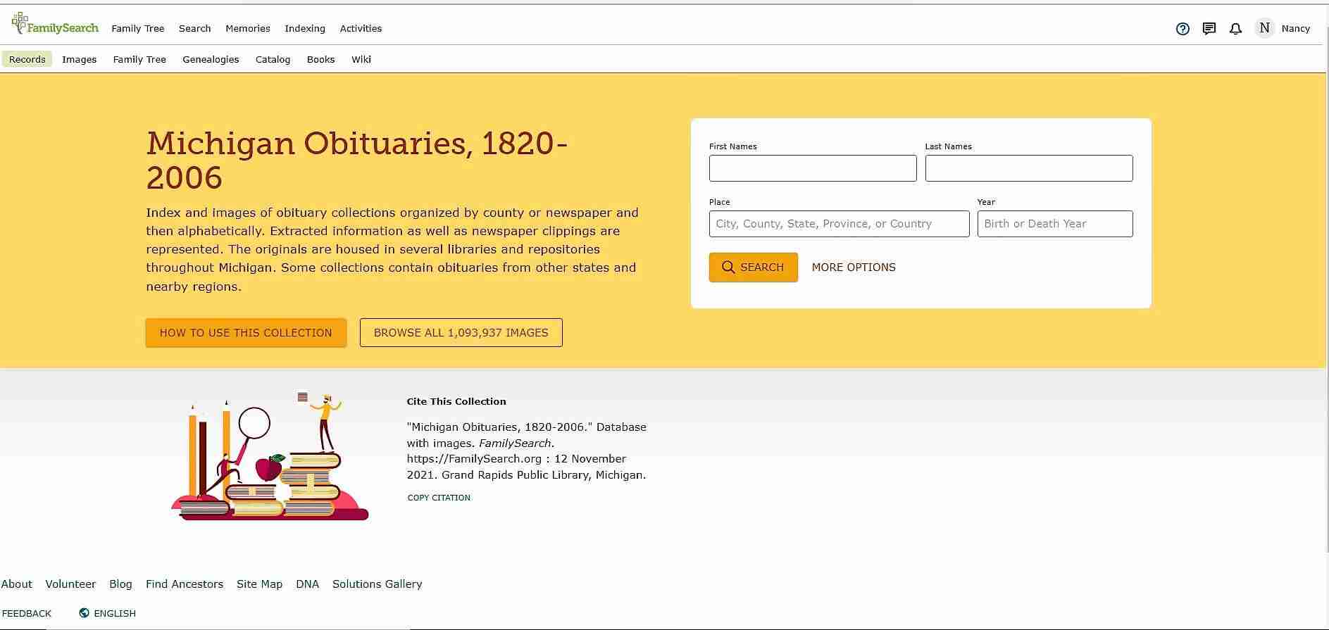Click the N user avatar icon

click(1264, 28)
